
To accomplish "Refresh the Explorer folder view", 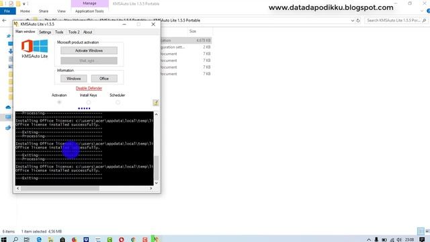I will pyautogui.click(x=358, y=21).
